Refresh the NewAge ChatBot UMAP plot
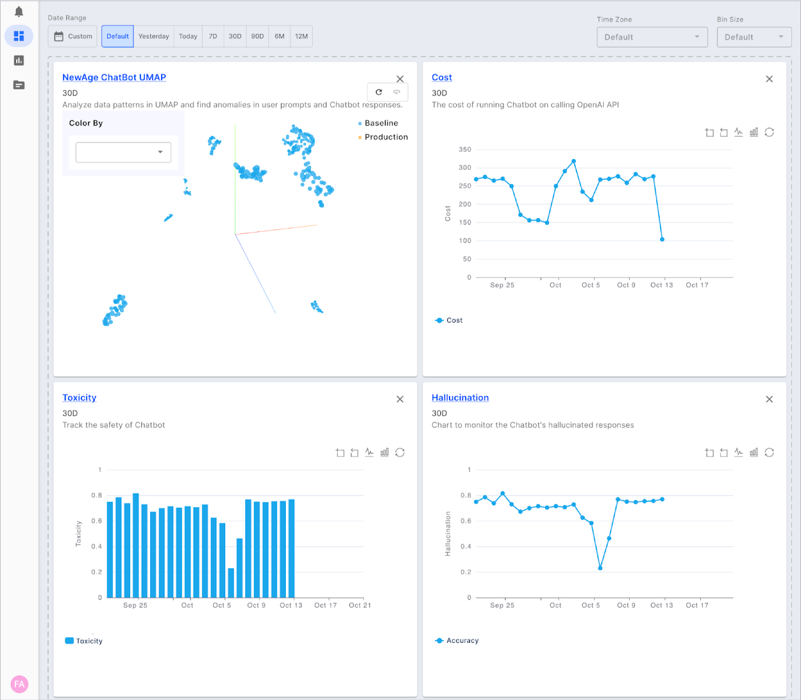The width and height of the screenshot is (801, 700). click(x=379, y=92)
